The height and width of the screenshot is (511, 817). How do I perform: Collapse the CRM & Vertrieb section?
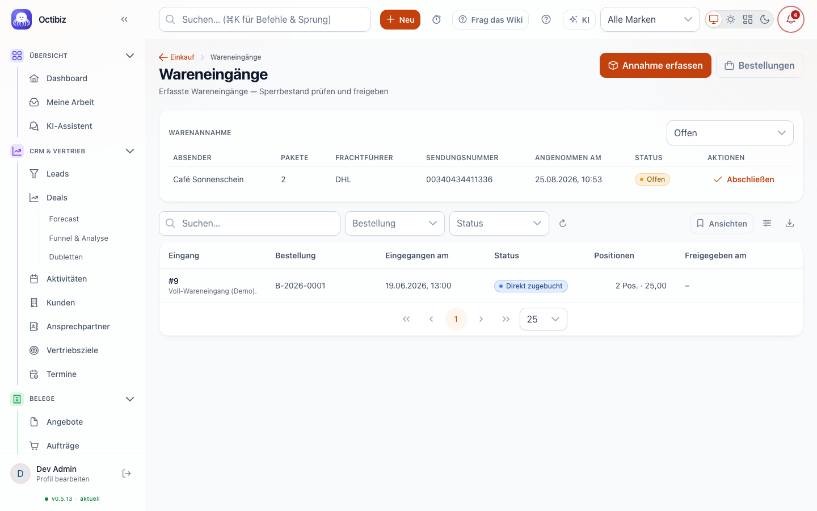tap(130, 151)
